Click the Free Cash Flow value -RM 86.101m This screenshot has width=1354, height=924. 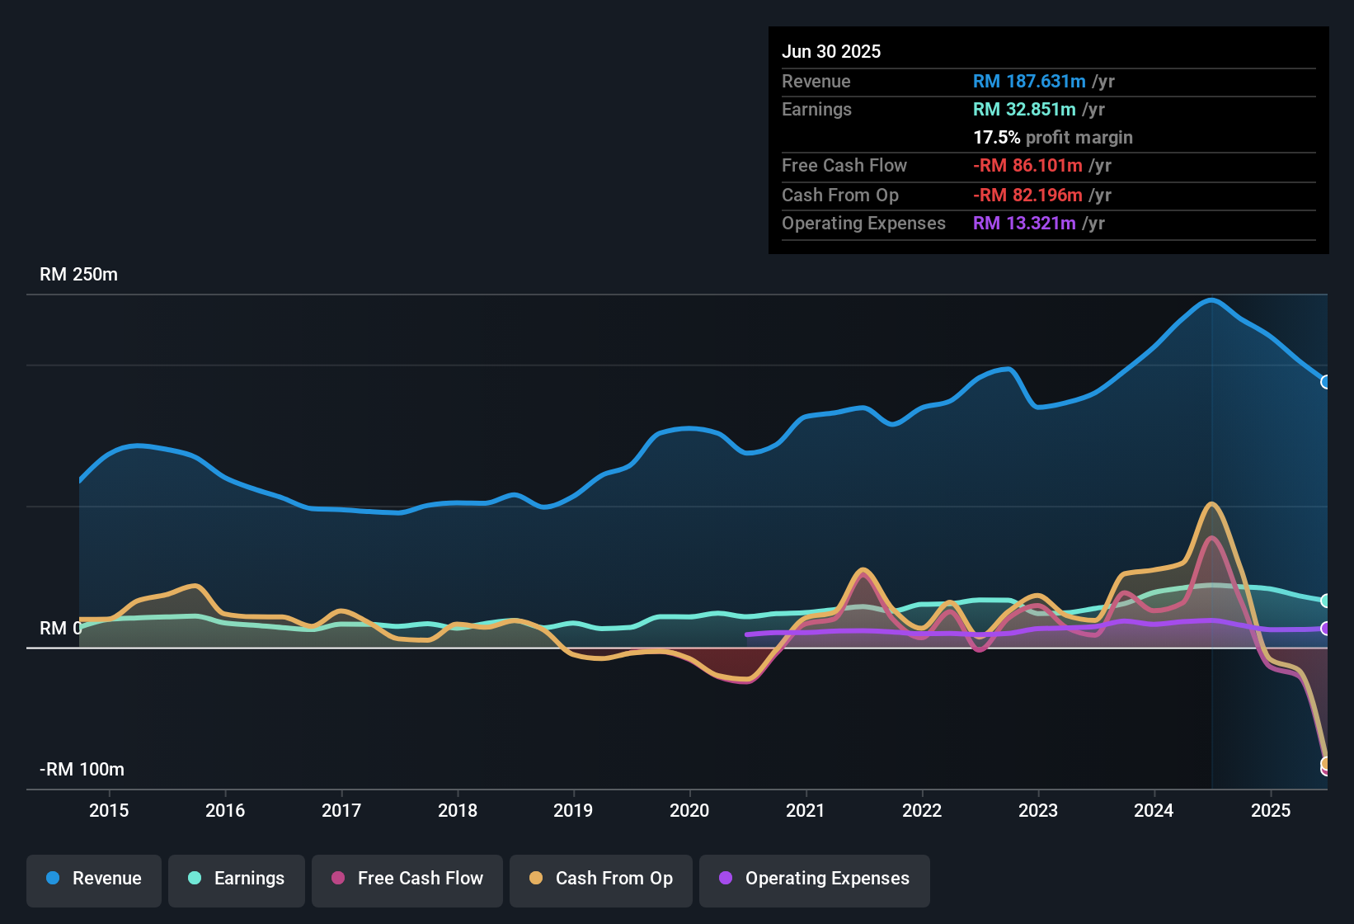click(1027, 165)
